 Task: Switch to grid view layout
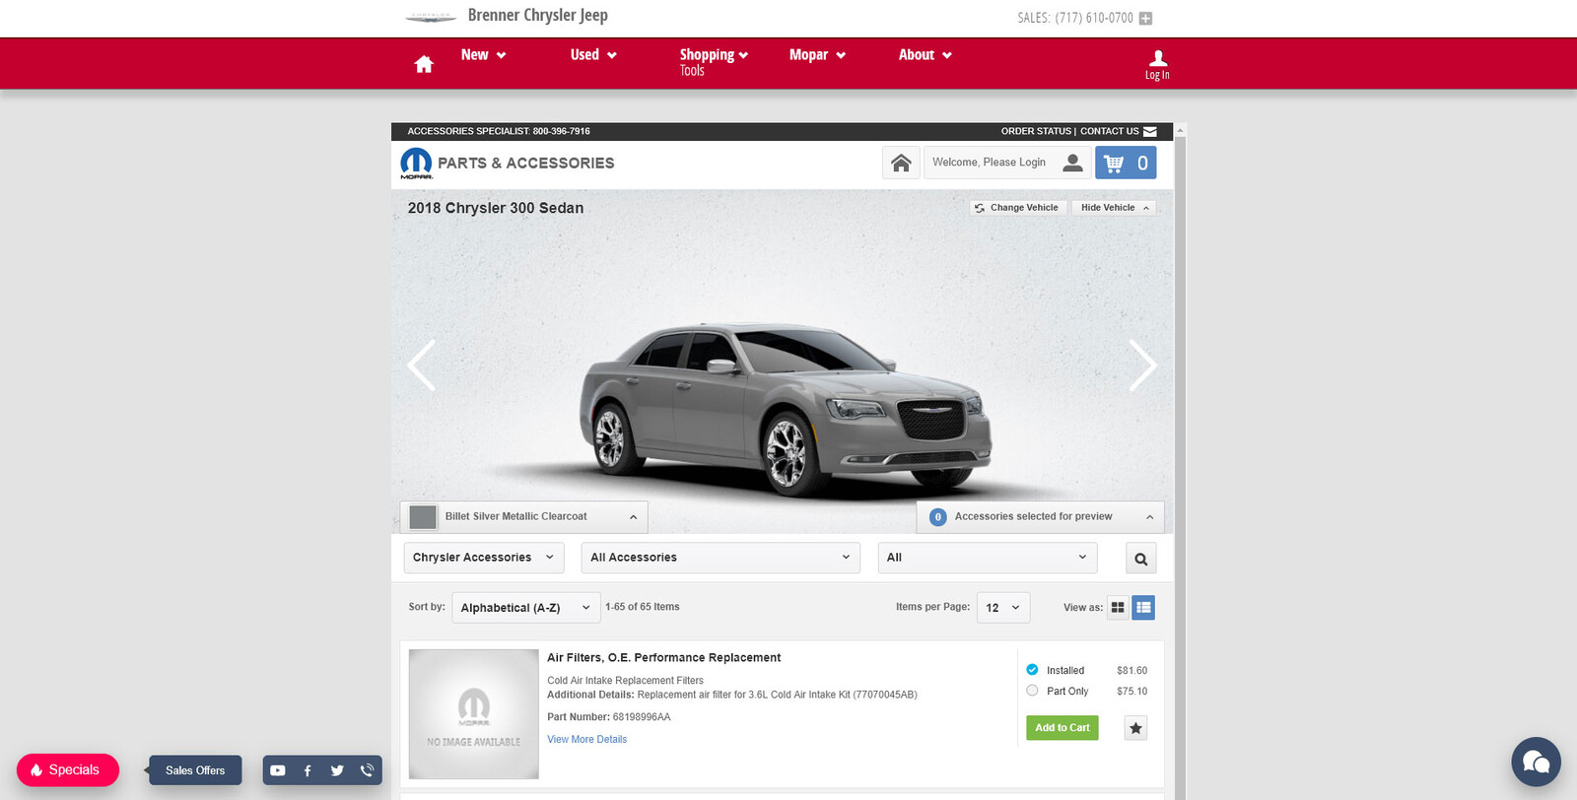(x=1118, y=608)
